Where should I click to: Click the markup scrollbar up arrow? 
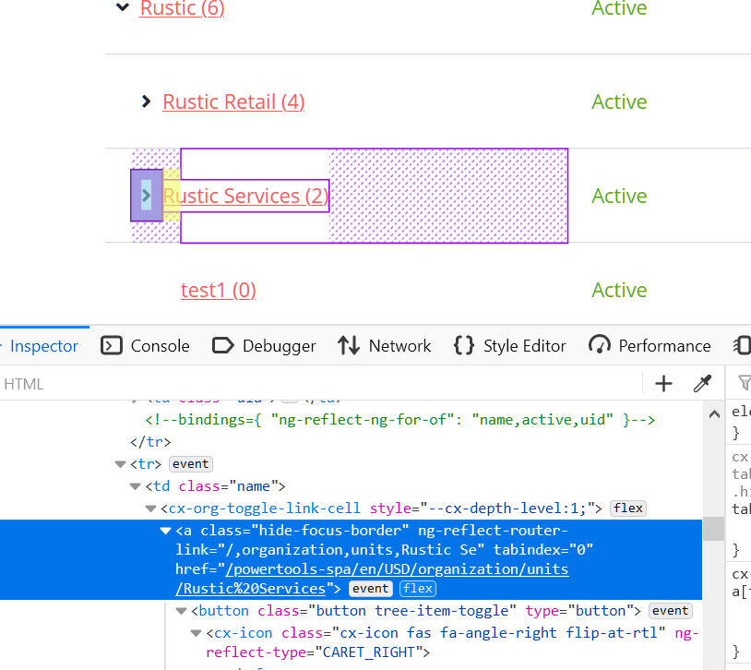pos(714,414)
